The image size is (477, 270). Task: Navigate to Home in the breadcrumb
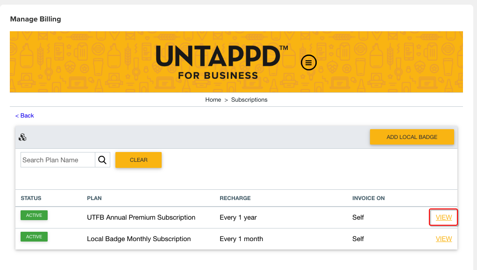[x=213, y=100]
